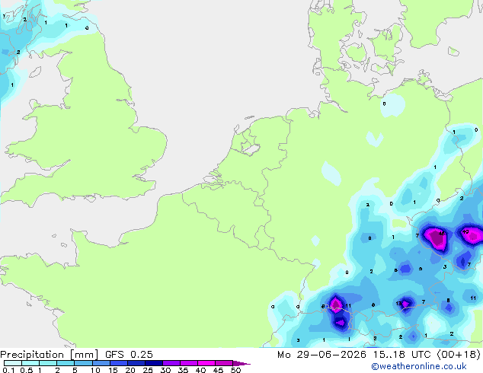This screenshot has width=483, height=373.
Task: Click the '50' legend value label
Action: [x=235, y=370]
